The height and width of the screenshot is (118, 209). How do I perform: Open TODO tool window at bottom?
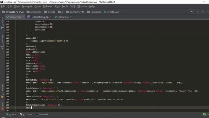[26, 114]
